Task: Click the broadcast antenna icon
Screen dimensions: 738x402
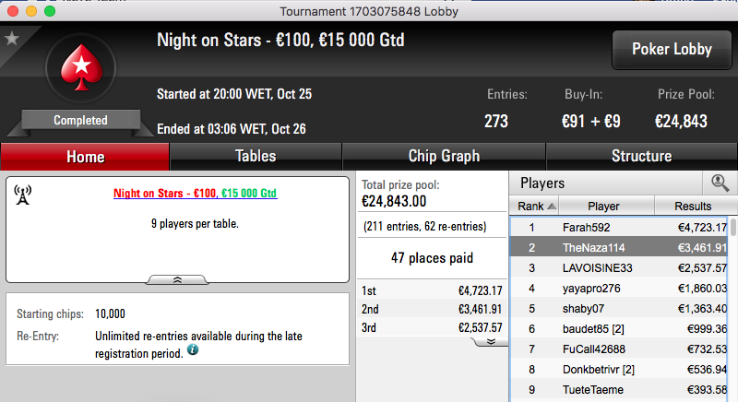Action: [22, 195]
